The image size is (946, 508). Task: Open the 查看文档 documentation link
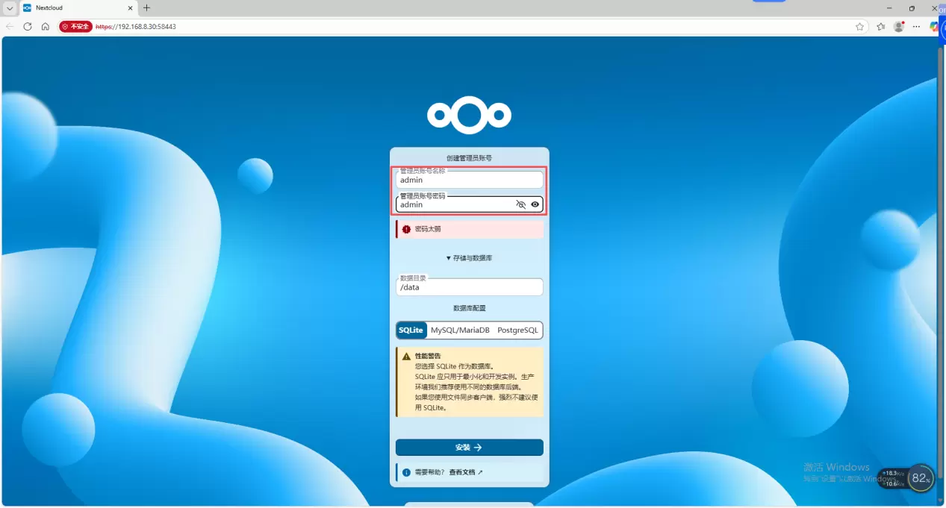465,472
